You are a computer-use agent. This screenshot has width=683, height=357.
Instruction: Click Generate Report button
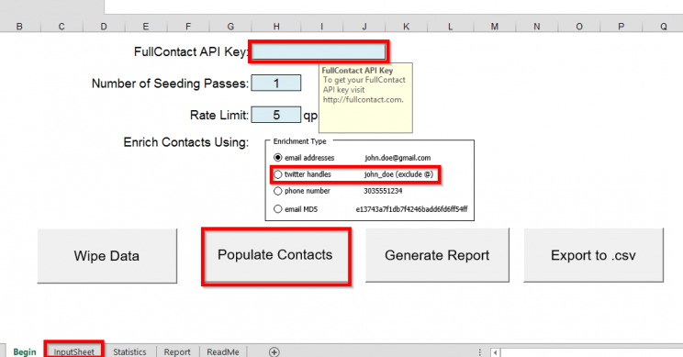(437, 255)
